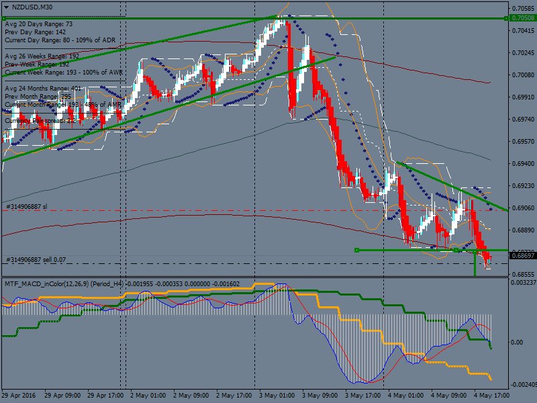Click Current Day Range: 80 - 109% of ADR
Viewport: 537px width, 403px height.
[x=60, y=40]
